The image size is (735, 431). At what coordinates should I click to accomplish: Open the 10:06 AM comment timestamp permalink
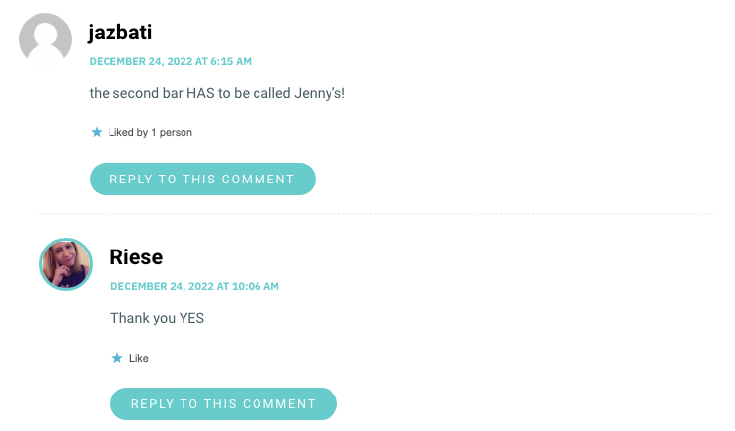point(194,286)
